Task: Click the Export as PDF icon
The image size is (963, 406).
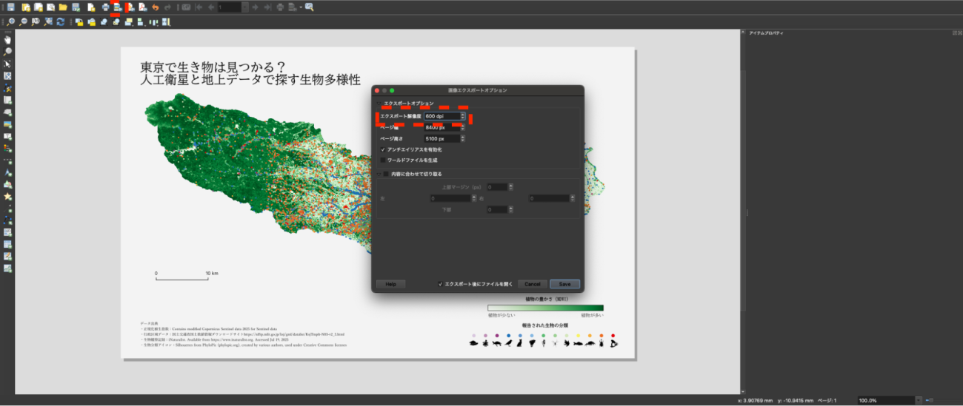Action: tap(142, 7)
